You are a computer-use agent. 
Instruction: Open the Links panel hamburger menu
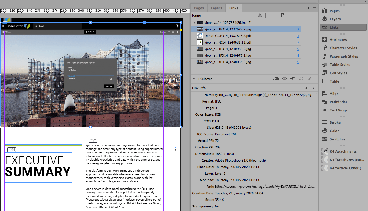tap(315, 8)
